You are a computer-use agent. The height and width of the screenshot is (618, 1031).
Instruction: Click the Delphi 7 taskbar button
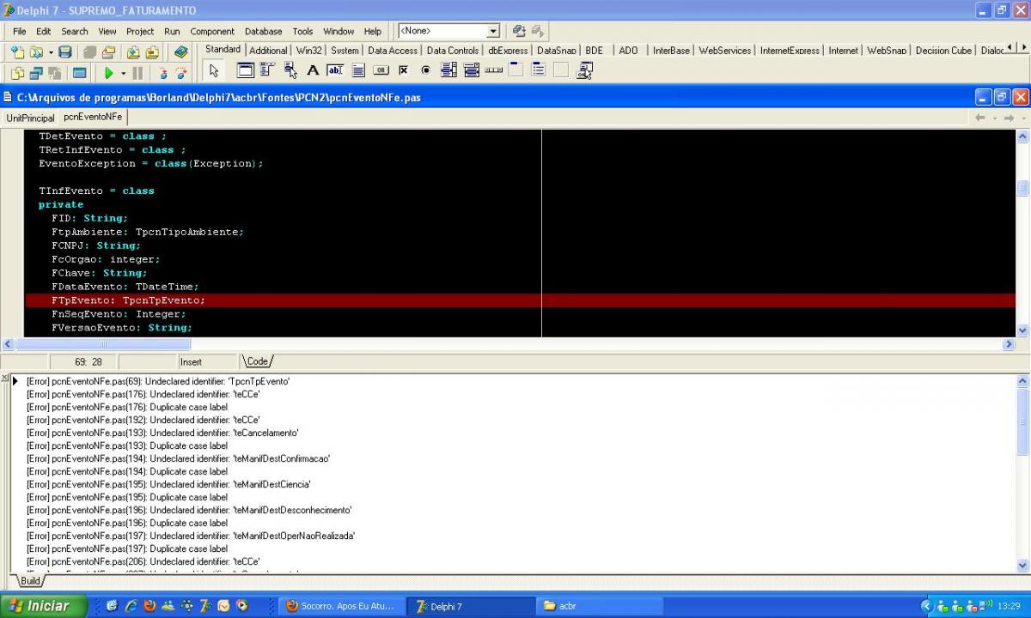(471, 606)
